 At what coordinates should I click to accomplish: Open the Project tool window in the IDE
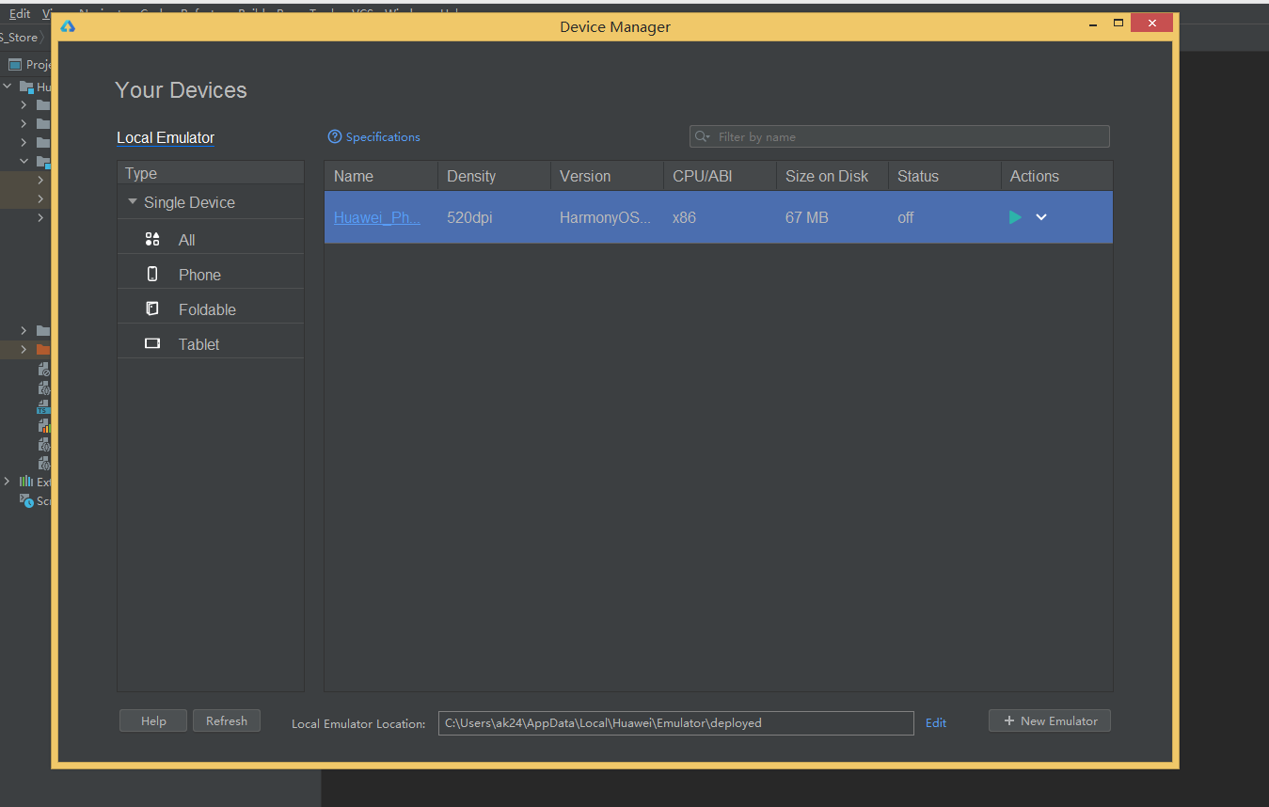[28, 64]
